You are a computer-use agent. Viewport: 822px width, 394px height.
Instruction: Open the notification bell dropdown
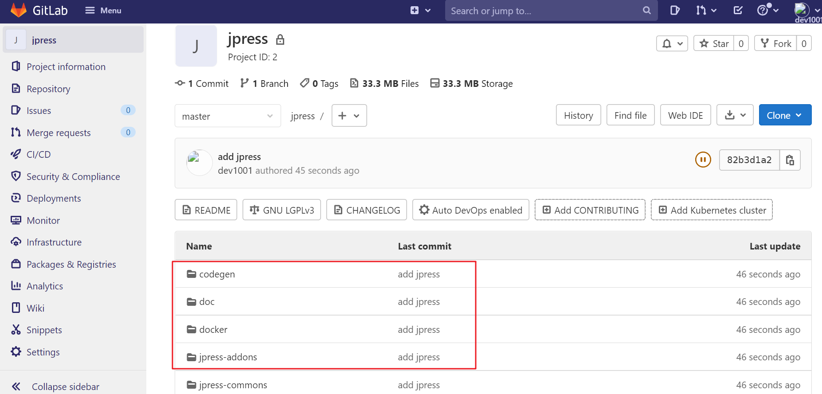tap(672, 43)
